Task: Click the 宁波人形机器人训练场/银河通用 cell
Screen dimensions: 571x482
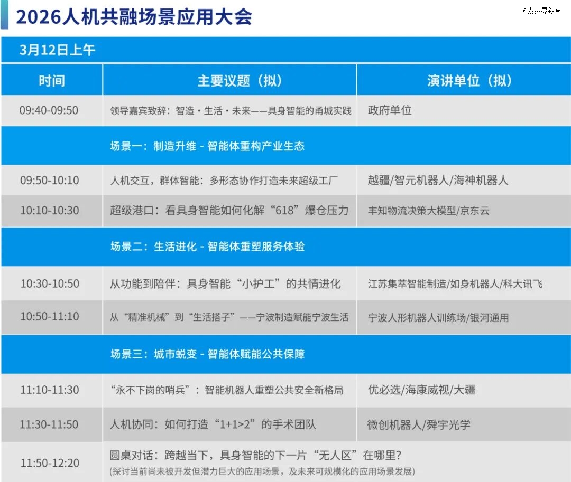Action: click(x=438, y=318)
